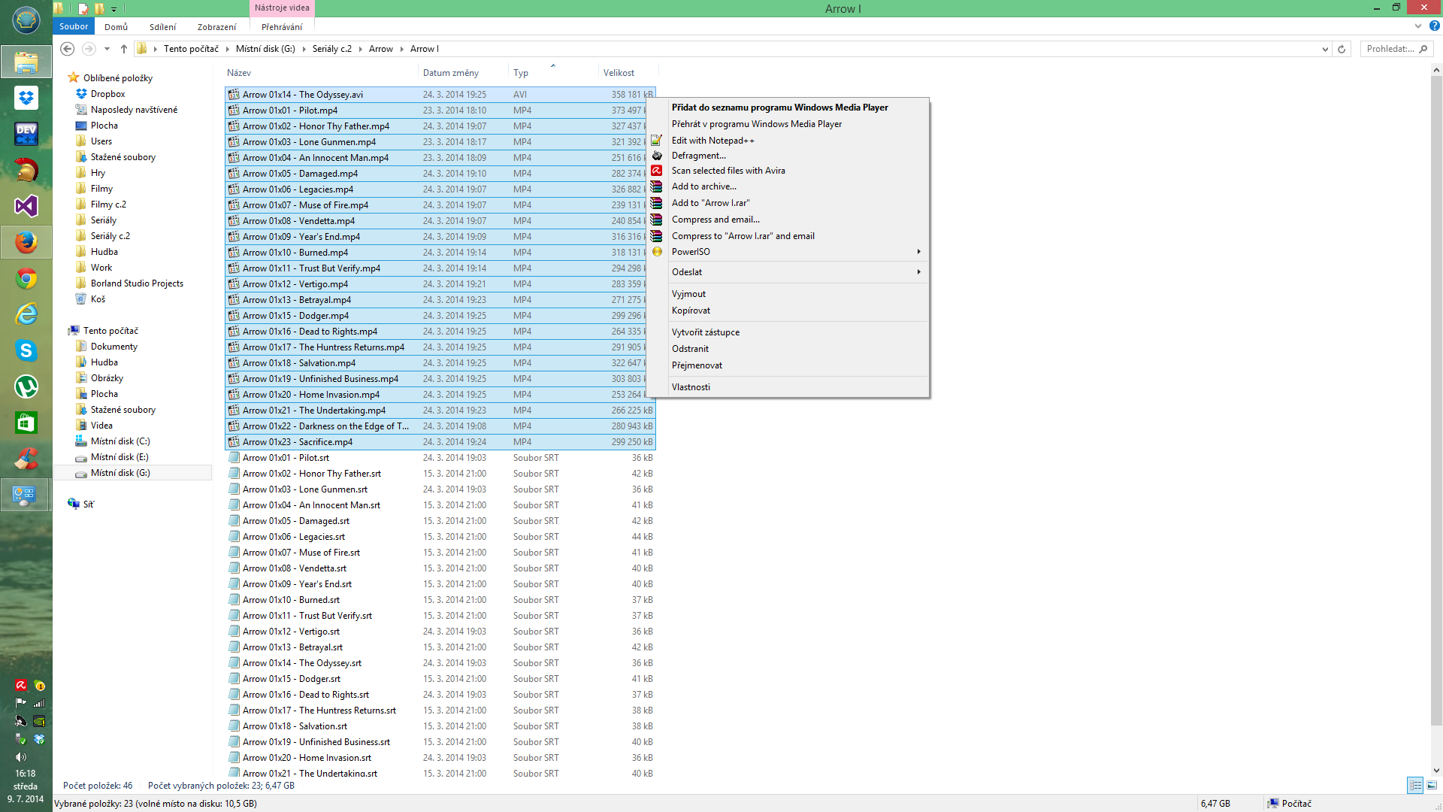Open Místní disk (C:) in navigation pane

click(120, 441)
